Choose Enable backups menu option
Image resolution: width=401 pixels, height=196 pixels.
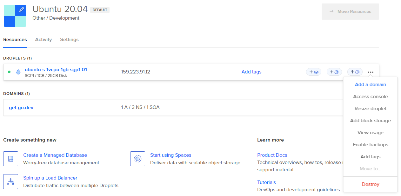[x=370, y=145]
